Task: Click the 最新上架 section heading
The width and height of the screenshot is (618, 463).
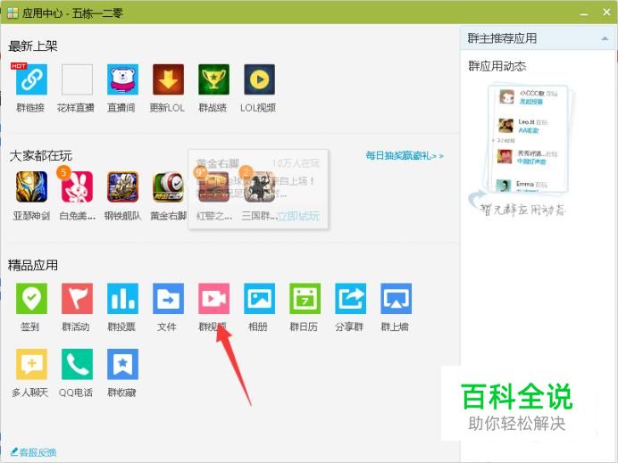Action: coord(33,46)
